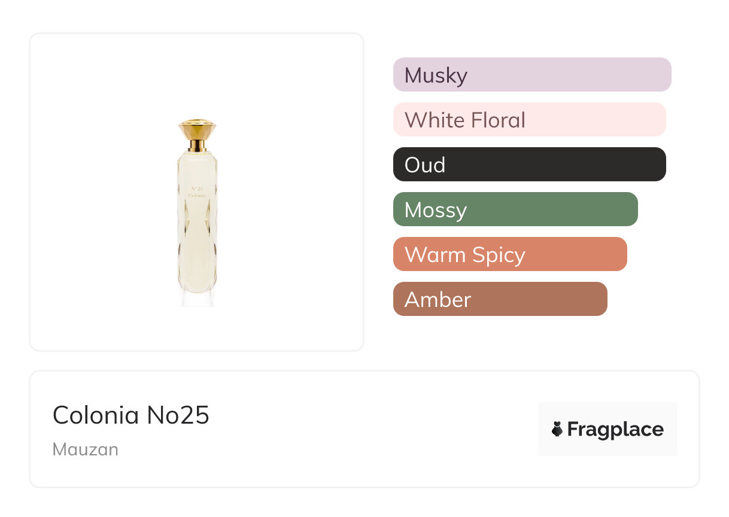Click the Fragplace wordmark text
Screen dimensions: 729x517
coord(615,430)
